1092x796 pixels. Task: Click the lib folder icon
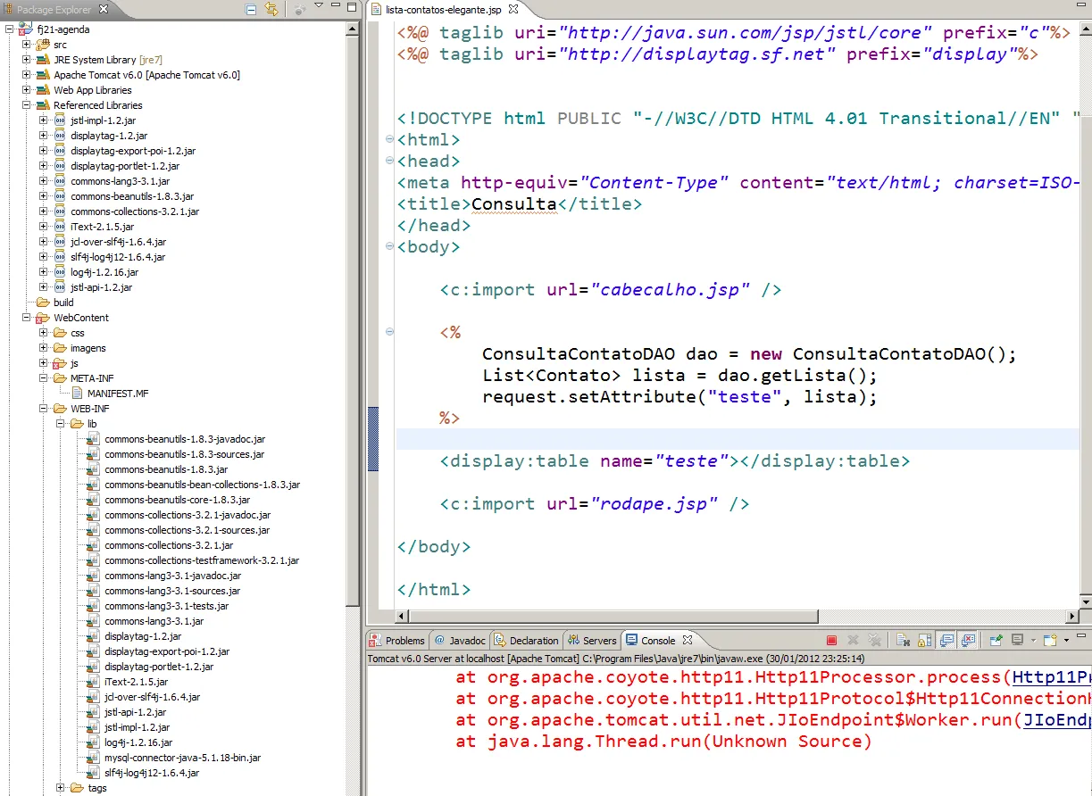tap(78, 424)
